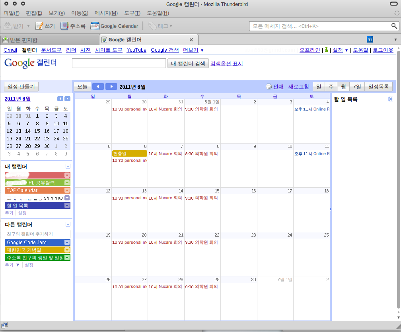The width and height of the screenshot is (401, 332).
Task: Click the 태그 tag icon
Action: tap(152, 26)
